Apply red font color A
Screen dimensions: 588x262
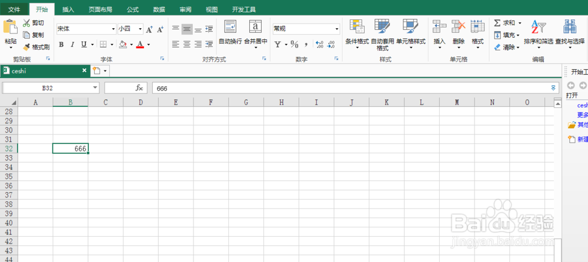(x=141, y=45)
